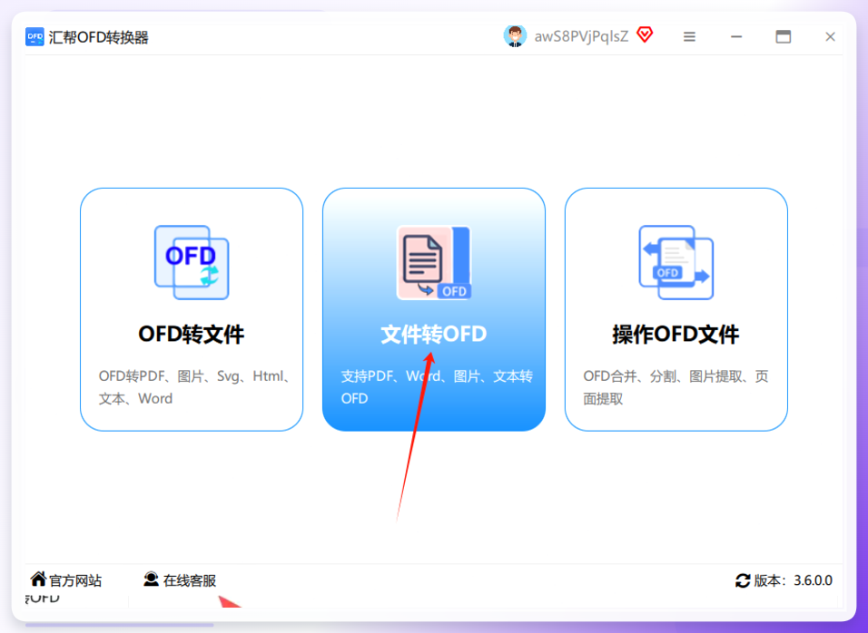Open the 操作OFD文件 card title

(676, 335)
